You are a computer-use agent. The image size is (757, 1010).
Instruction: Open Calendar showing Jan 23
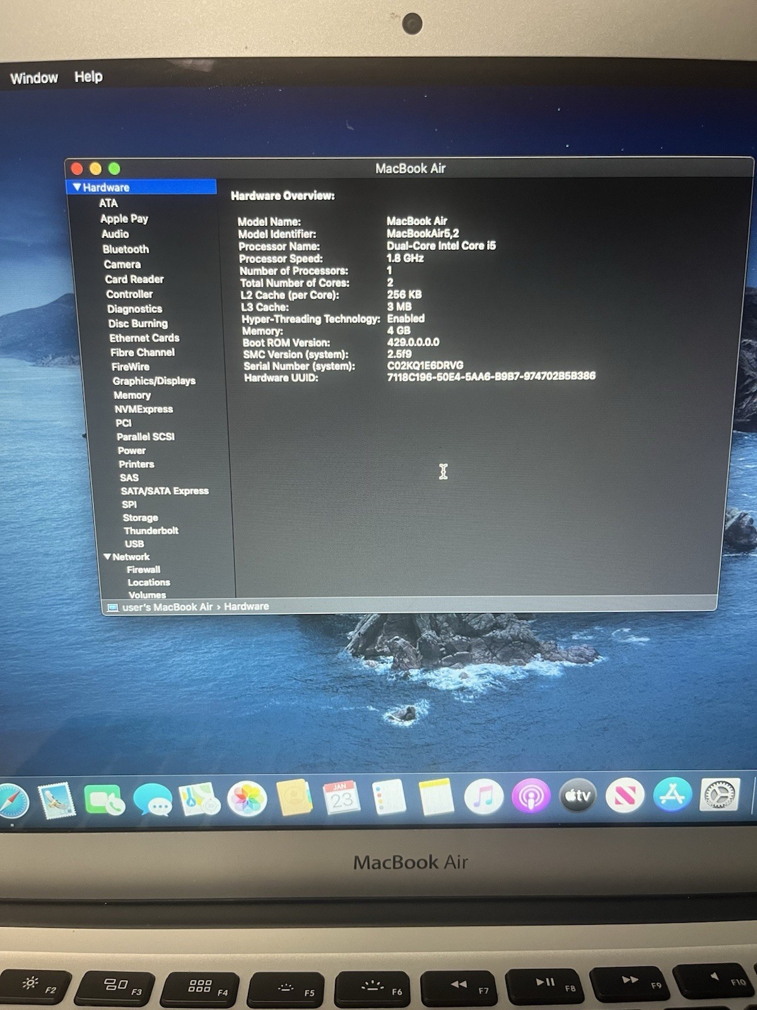click(341, 797)
